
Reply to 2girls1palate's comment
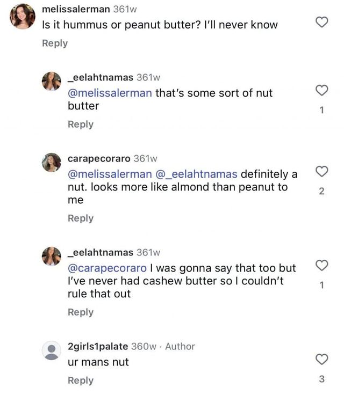click(81, 380)
